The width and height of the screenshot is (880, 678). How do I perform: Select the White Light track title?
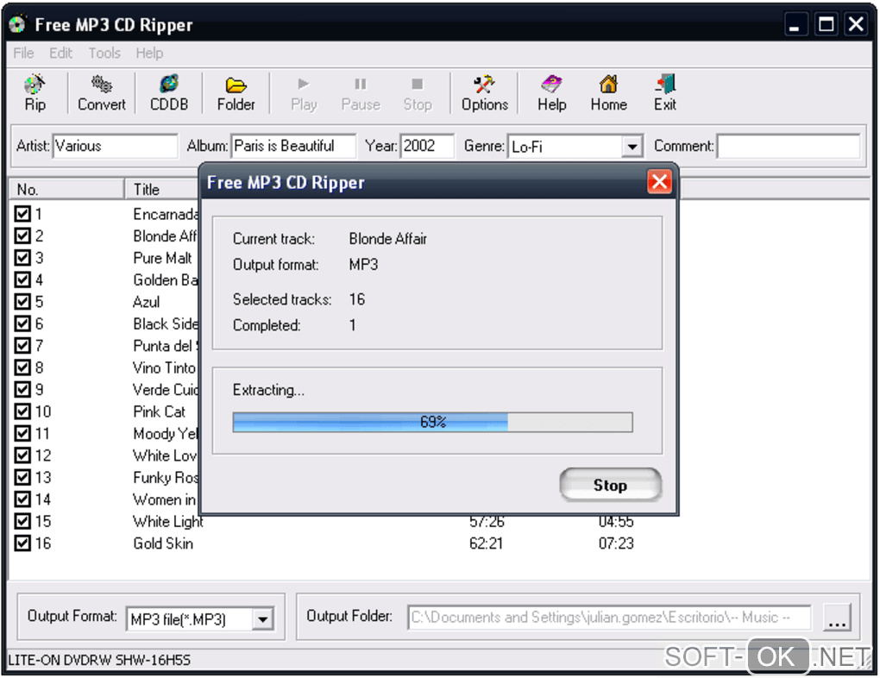tap(168, 521)
